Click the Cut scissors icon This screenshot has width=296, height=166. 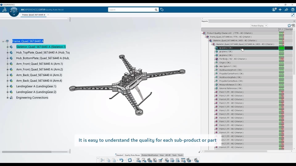pos(102,160)
